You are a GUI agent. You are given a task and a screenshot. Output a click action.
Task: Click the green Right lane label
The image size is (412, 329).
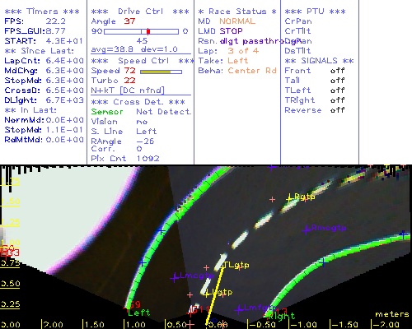(x=281, y=317)
